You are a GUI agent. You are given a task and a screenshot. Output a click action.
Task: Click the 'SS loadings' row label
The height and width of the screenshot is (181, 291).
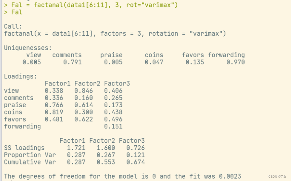(24, 148)
